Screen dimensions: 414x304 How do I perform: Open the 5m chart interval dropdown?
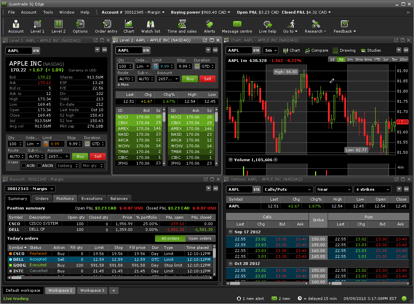[271, 50]
